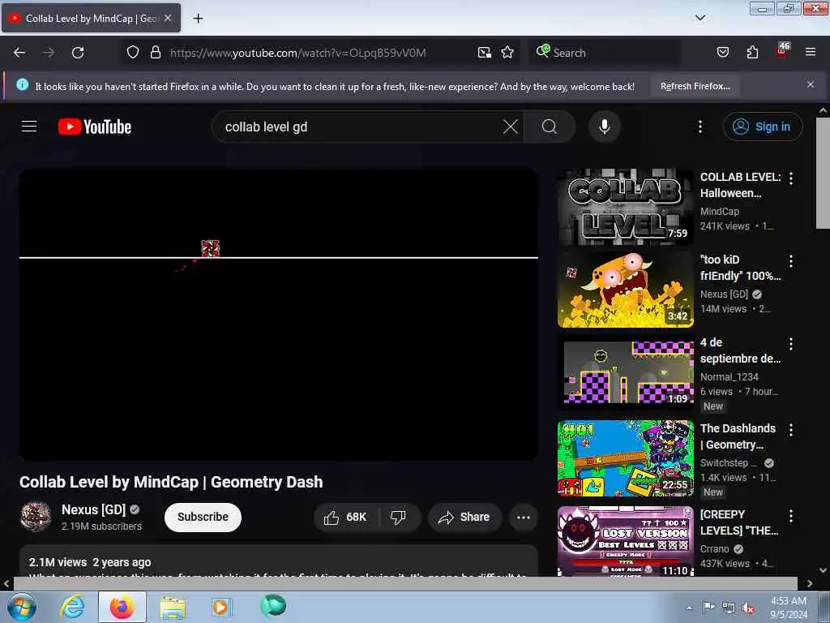Close the Collab Level by MindCap tab
Viewport: 830px width, 623px height.
168,18
